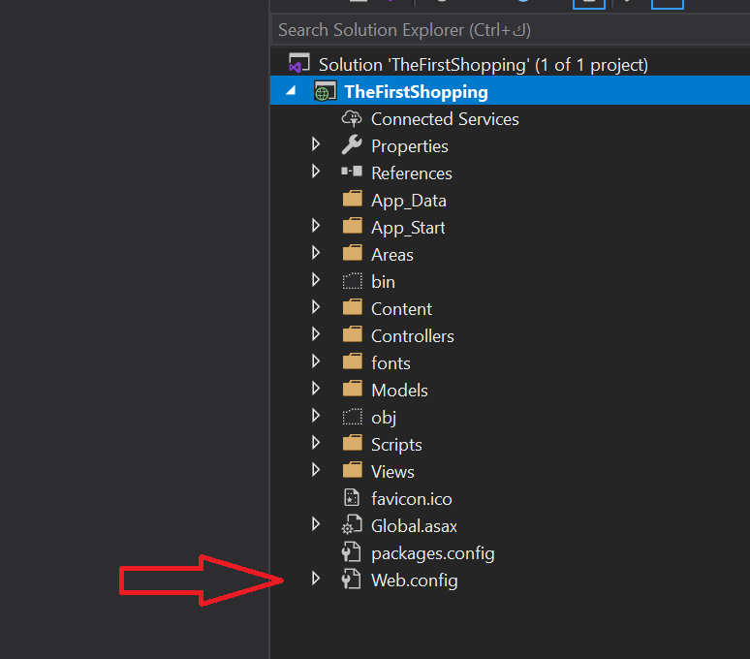Expand the Global.asax node
750x659 pixels.
[x=316, y=524]
